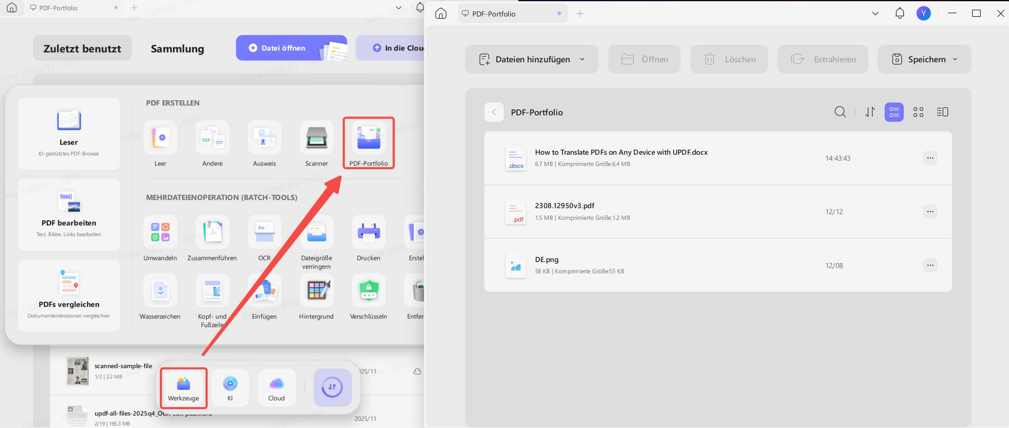The image size is (1009, 428).
Task: Open the tab list chevron in left window
Action: pos(399,8)
